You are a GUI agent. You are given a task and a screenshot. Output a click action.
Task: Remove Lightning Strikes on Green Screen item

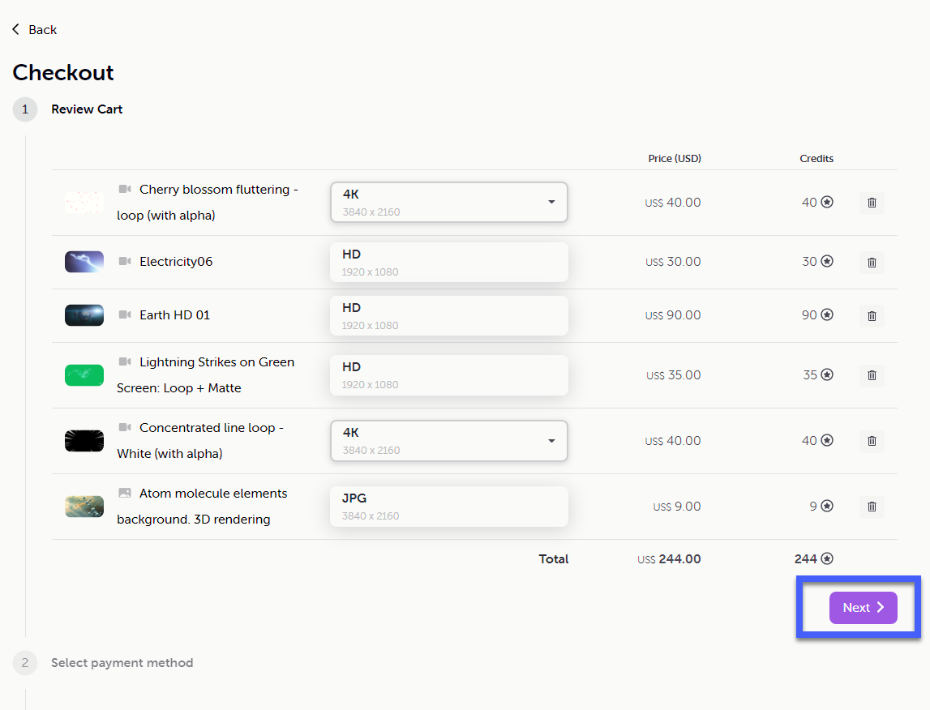click(x=872, y=375)
